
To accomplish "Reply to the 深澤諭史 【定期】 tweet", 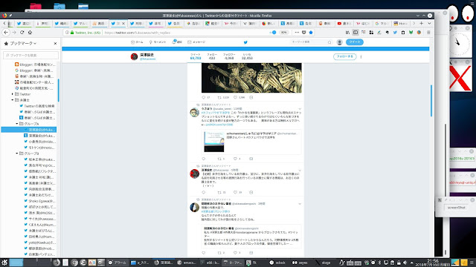I will tap(204, 192).
